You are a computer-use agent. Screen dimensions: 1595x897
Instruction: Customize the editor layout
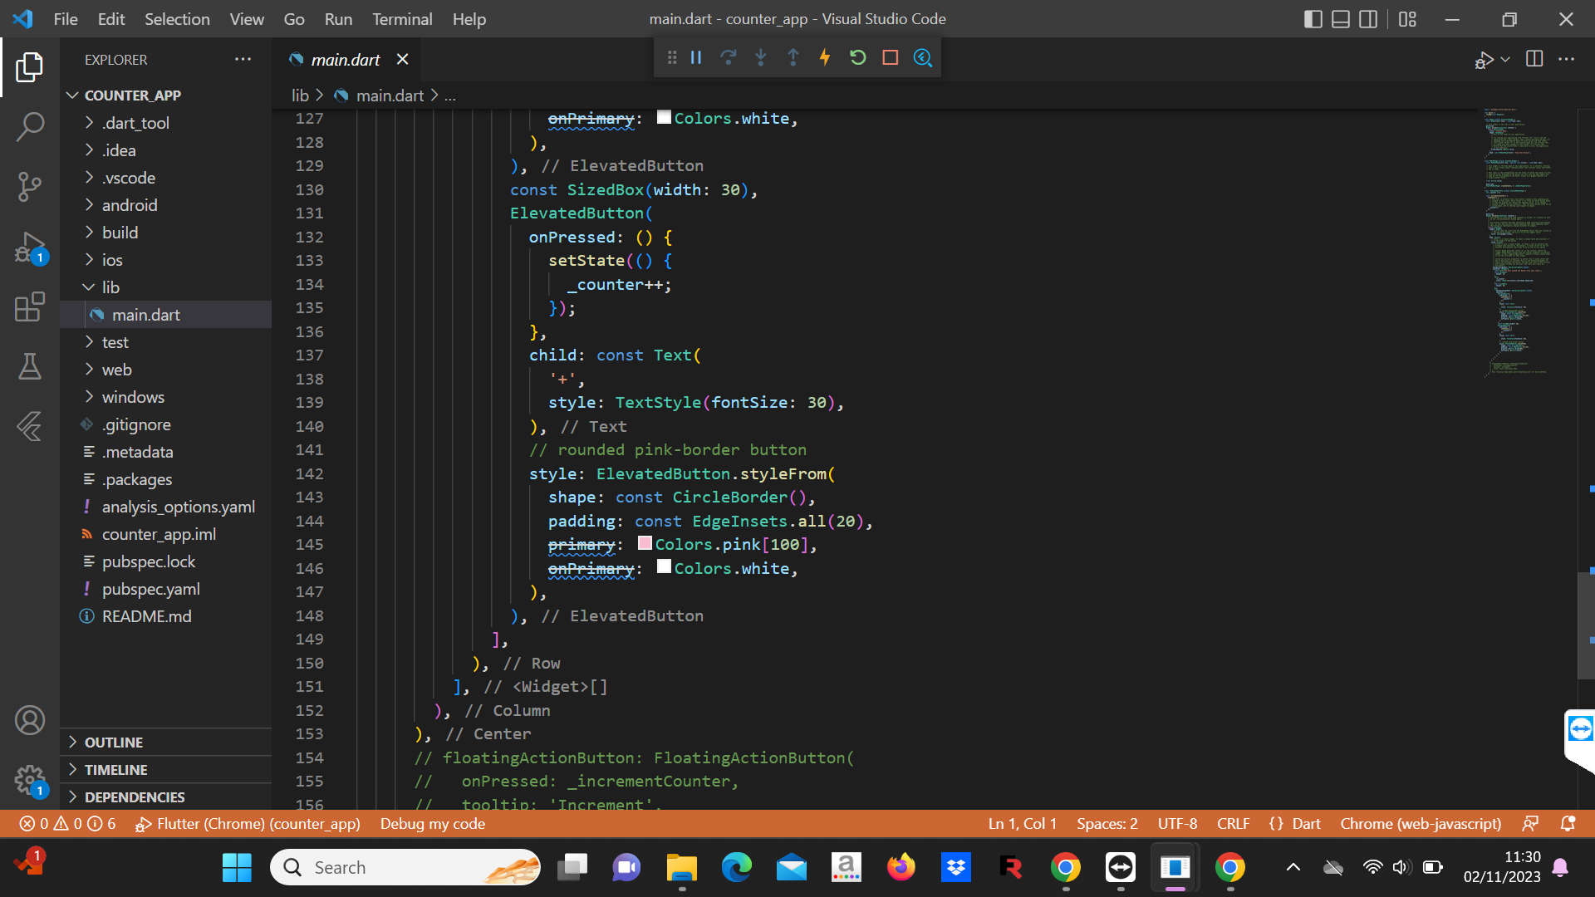click(x=1407, y=19)
